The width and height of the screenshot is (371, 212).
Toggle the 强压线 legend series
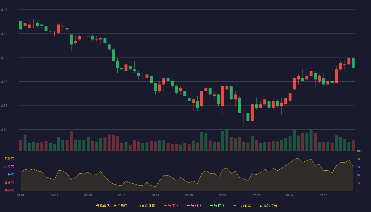tap(171, 206)
